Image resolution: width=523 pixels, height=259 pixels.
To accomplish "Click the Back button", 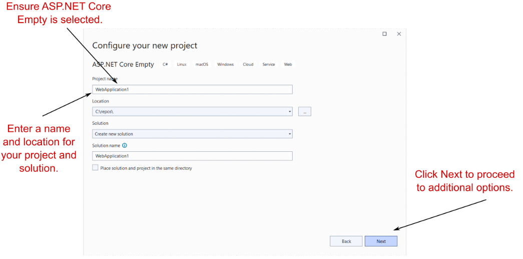I will [x=346, y=241].
